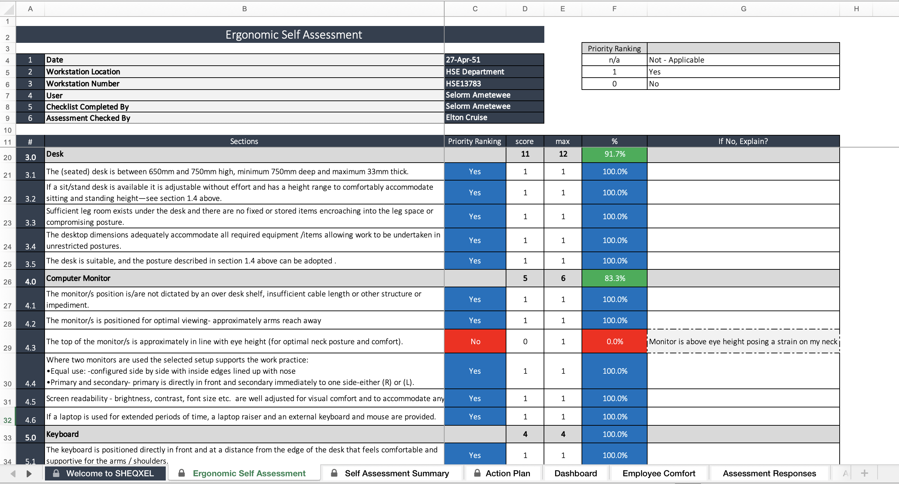This screenshot has height=484, width=899.
Task: Select row 29 header
Action: (8, 341)
